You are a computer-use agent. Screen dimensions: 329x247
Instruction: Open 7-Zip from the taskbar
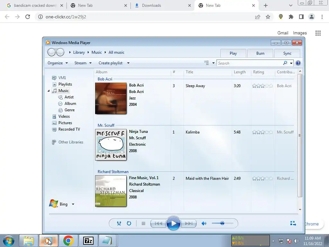pyautogui.click(x=88, y=241)
